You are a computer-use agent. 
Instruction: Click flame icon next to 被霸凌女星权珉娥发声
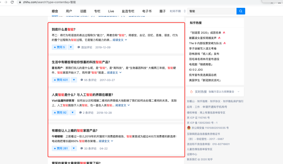click(x=219, y=38)
